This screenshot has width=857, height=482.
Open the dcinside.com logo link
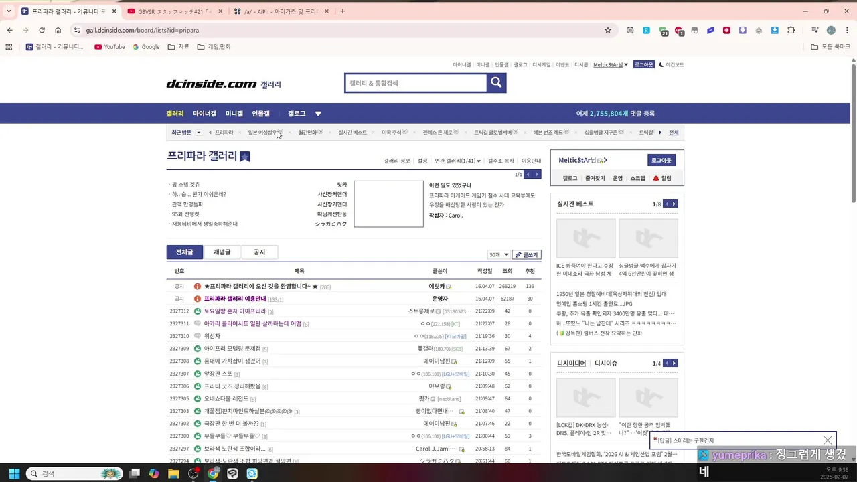[212, 84]
